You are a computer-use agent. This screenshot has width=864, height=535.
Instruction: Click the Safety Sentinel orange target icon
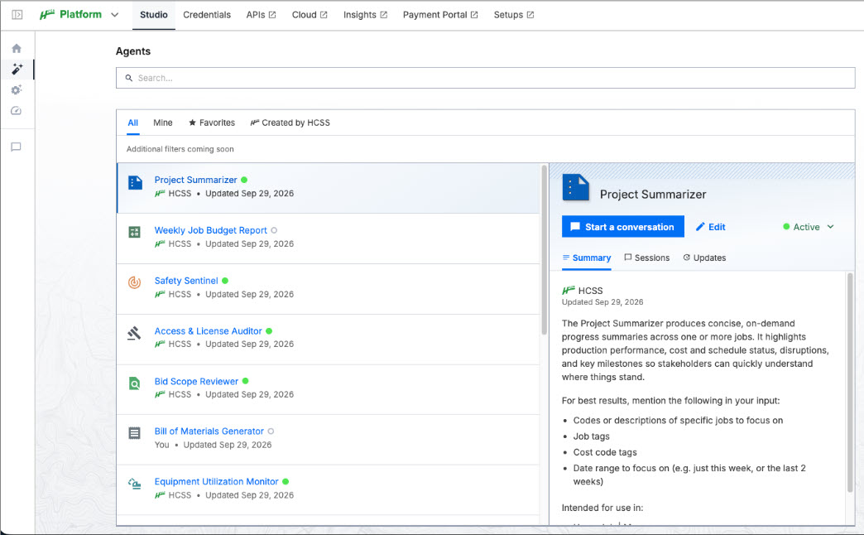click(x=134, y=282)
